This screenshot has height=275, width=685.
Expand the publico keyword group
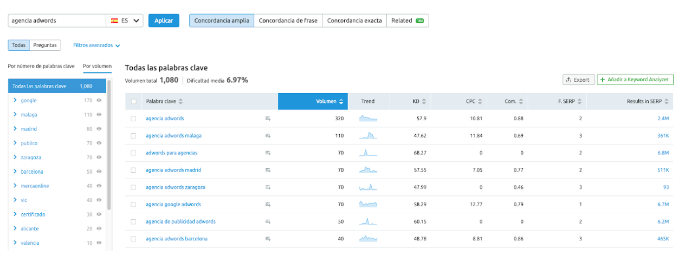click(15, 143)
